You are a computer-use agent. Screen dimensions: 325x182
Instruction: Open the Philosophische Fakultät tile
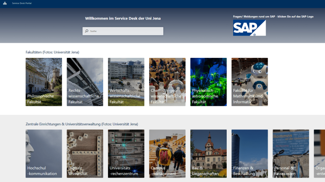click(44, 82)
